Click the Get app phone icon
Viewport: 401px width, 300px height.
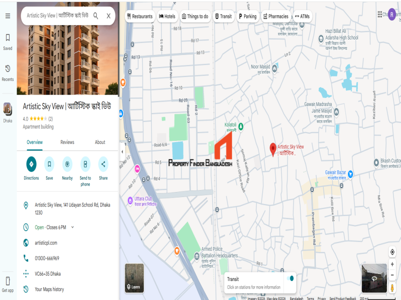8,281
